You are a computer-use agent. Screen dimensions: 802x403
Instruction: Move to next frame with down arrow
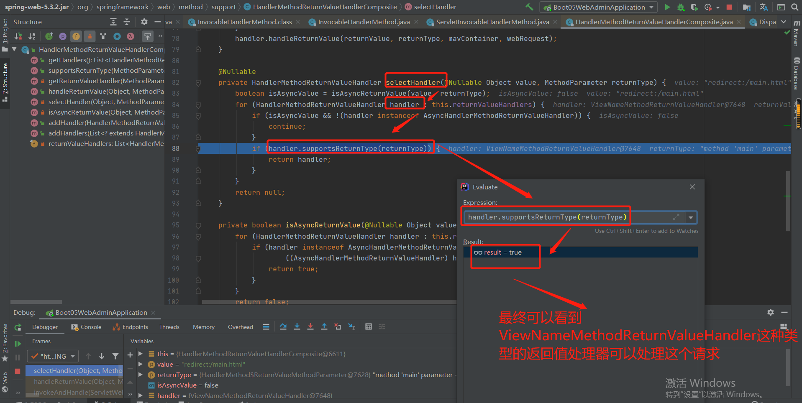tap(102, 356)
